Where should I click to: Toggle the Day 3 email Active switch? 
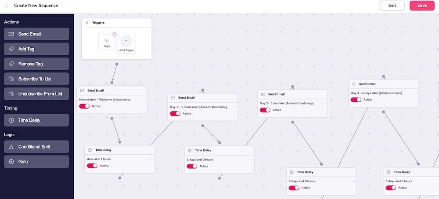[x=356, y=99]
